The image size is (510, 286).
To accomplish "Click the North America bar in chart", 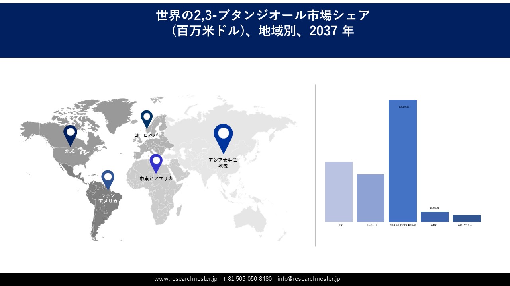I will click(x=339, y=192).
